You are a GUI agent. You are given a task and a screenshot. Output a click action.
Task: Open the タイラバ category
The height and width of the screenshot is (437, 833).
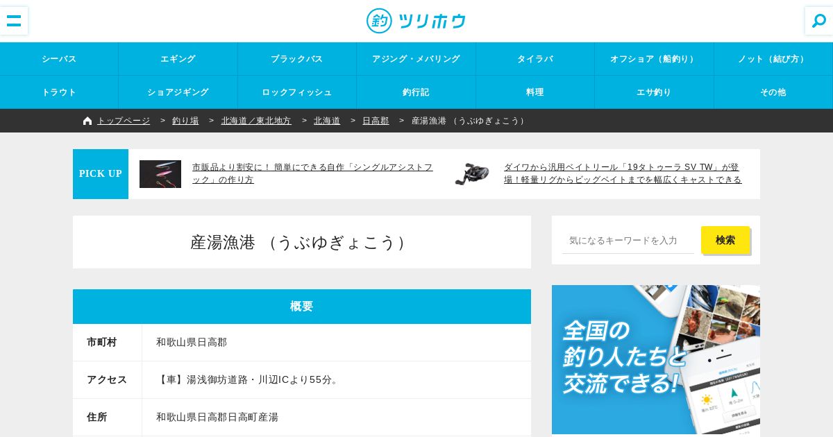[535, 59]
